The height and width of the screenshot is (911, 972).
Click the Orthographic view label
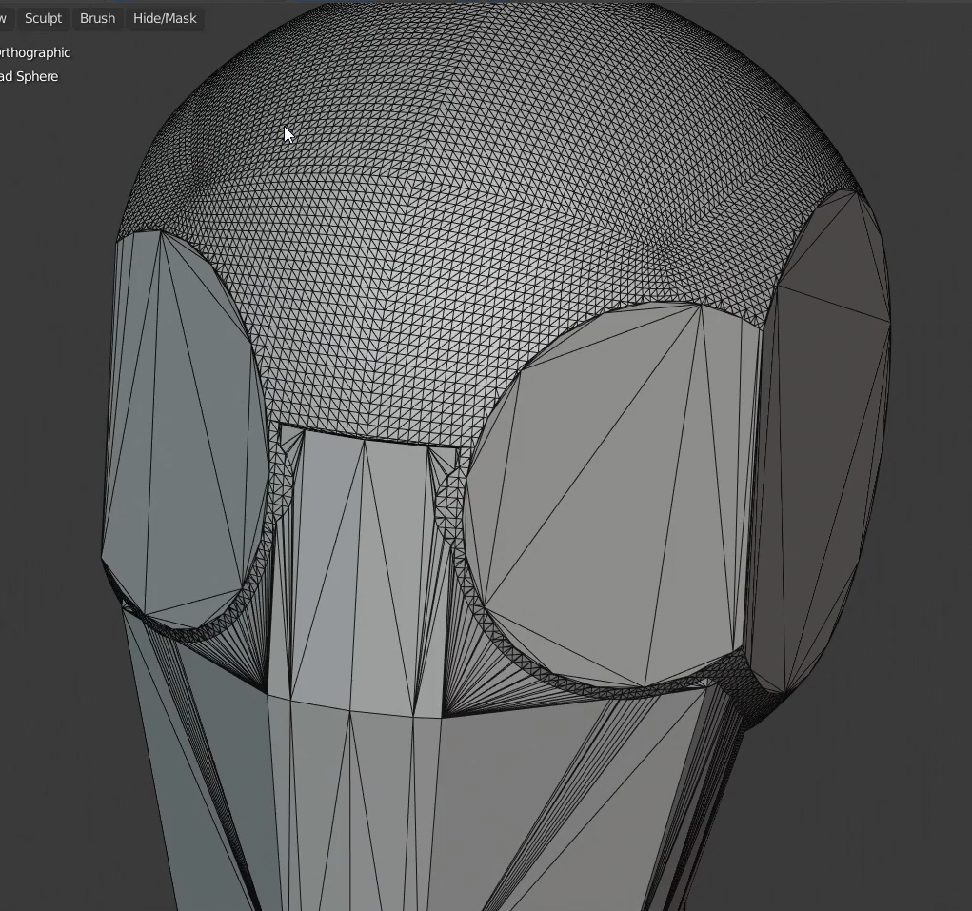point(35,52)
